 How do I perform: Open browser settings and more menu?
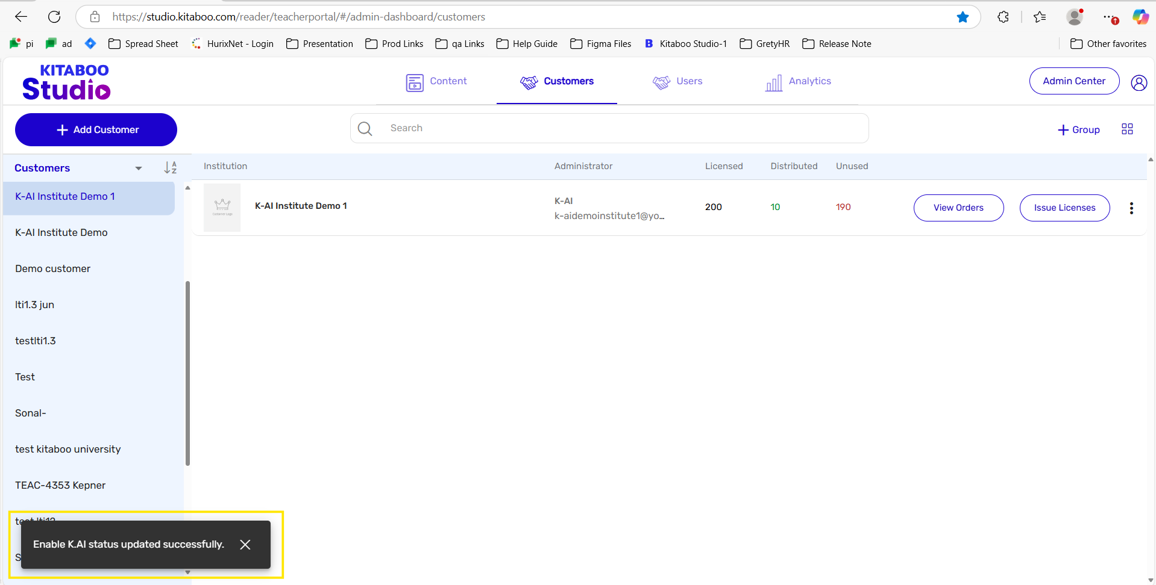[x=1110, y=17]
